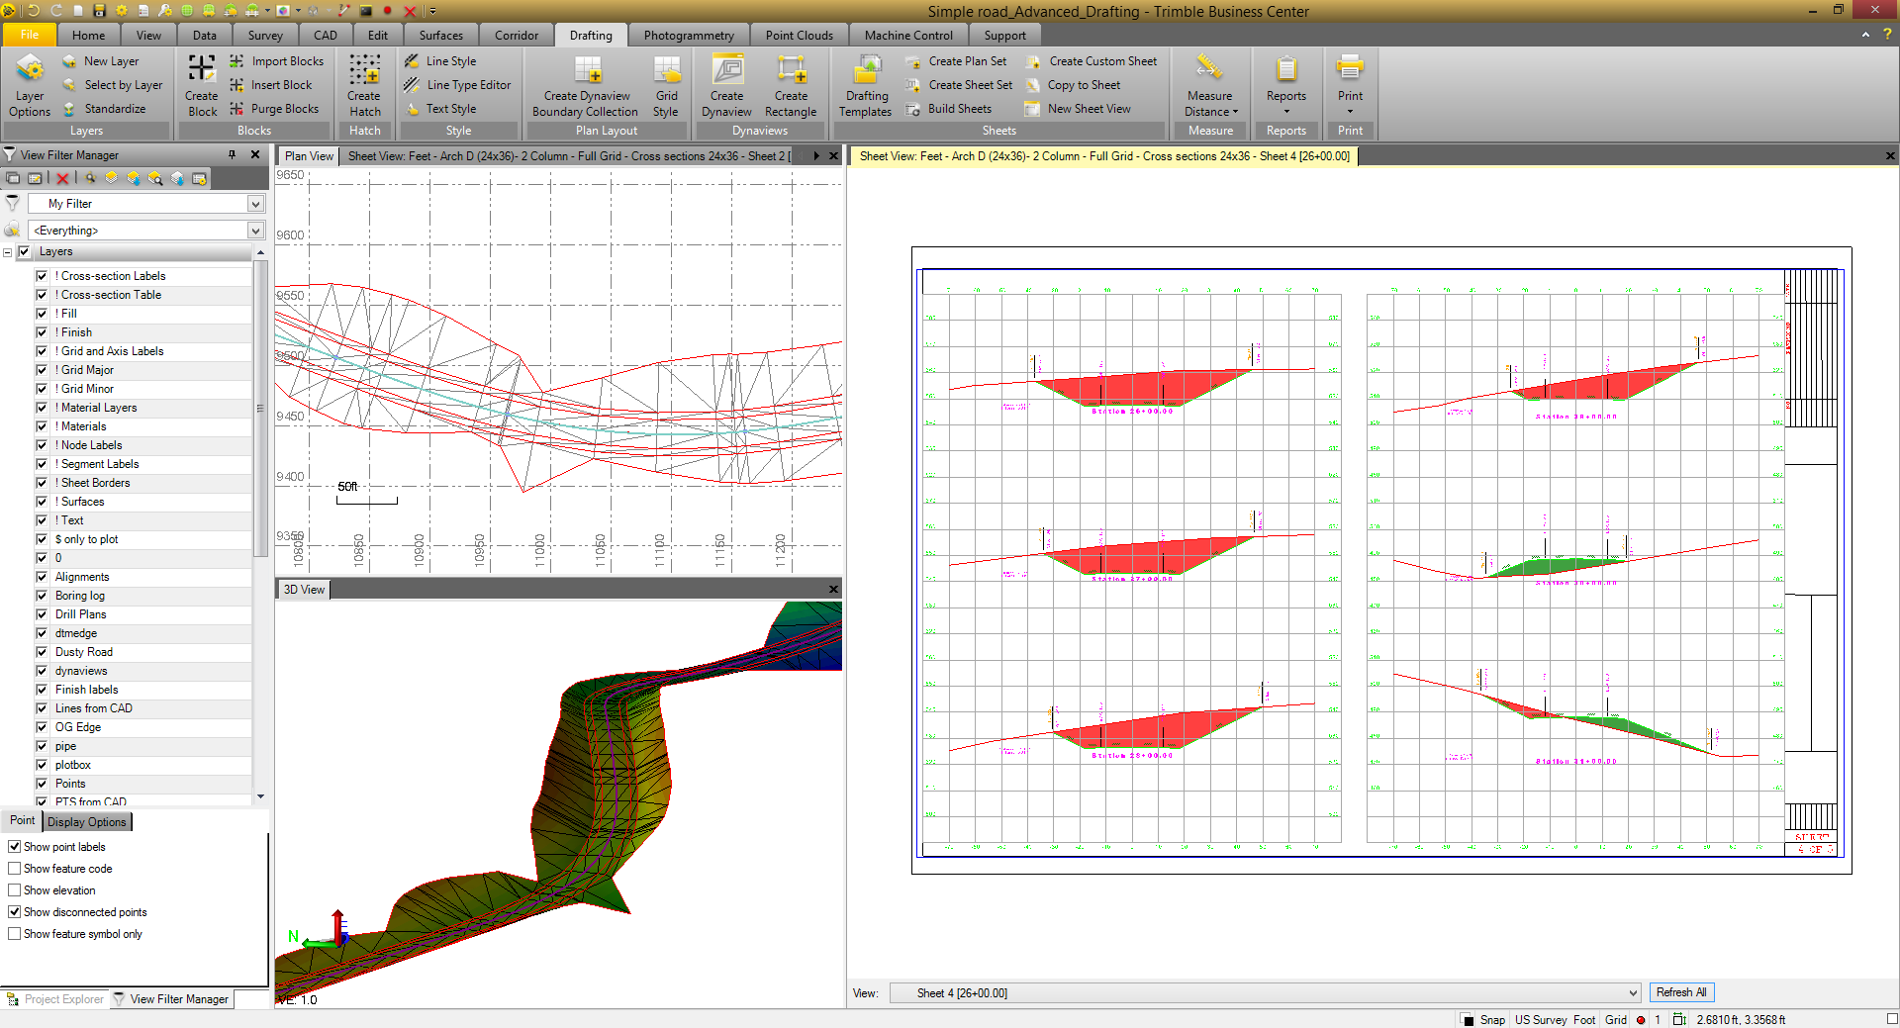This screenshot has width=1900, height=1028.
Task: Click edit filter icon in View Filter Manager toolbar
Action: [x=35, y=178]
